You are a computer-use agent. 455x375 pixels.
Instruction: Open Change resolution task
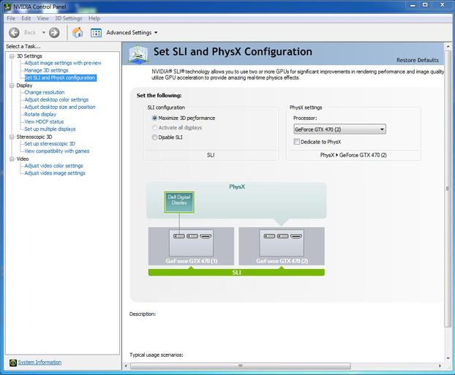click(x=45, y=92)
